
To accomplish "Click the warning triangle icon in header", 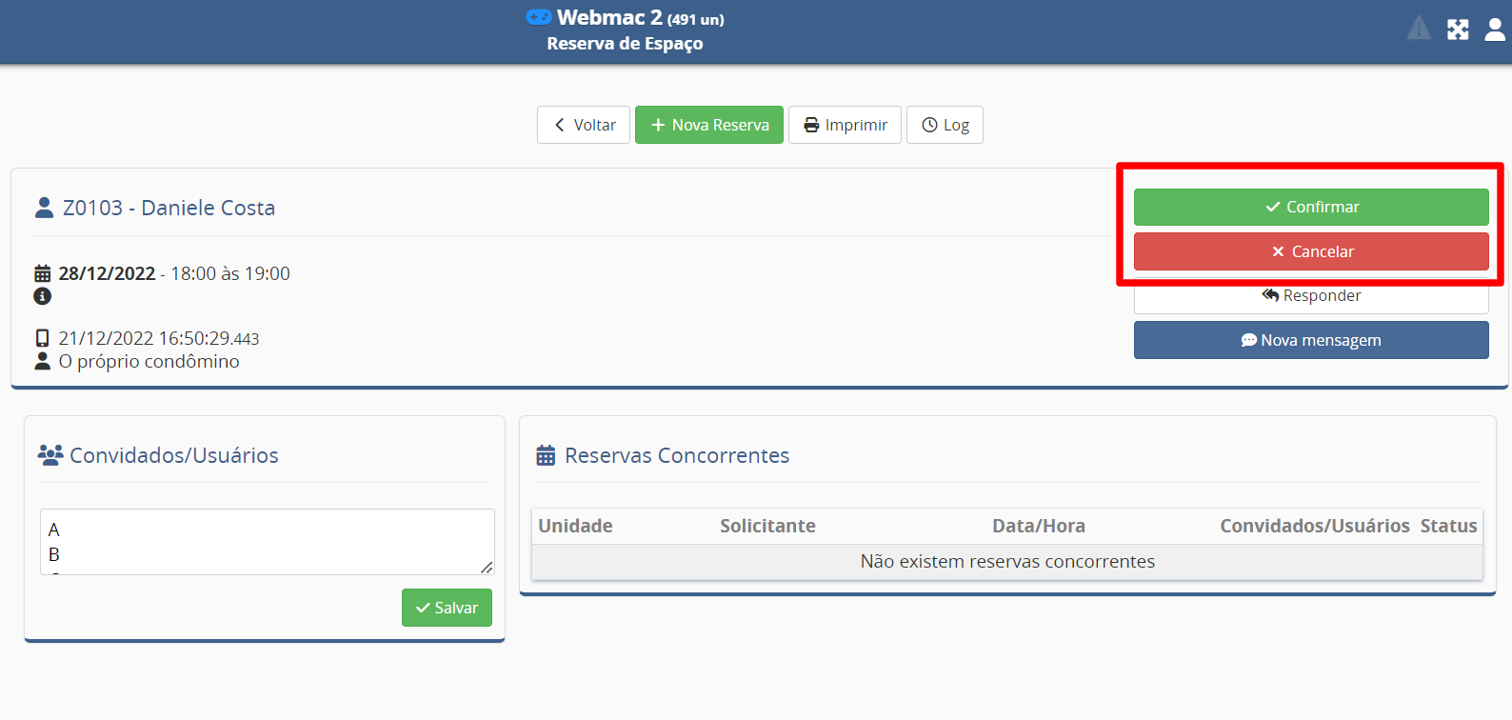I will 1419,29.
